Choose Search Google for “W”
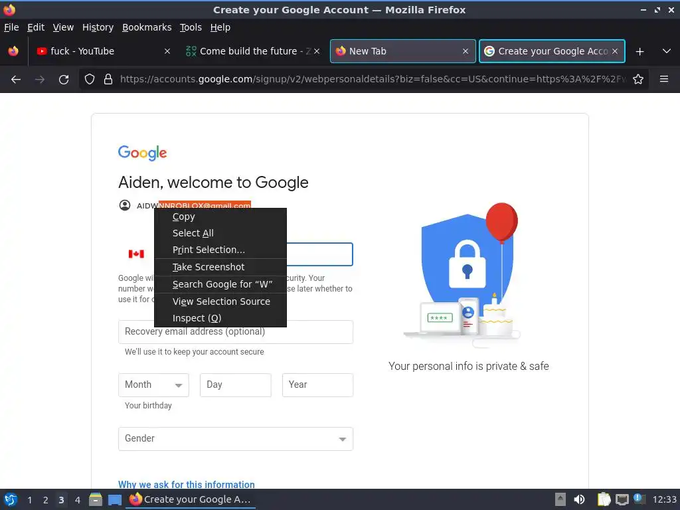680x510 pixels. 220,284
